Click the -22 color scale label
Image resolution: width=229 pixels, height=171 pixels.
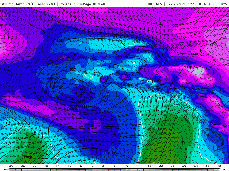[x=33, y=166]
